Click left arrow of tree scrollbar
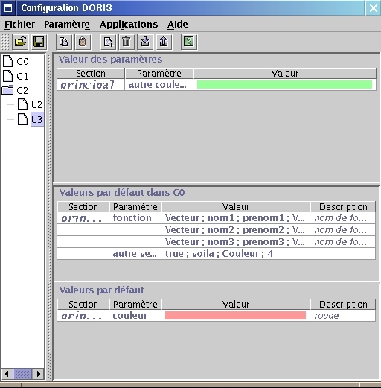Viewport: 381px width, 388px height. pos(7,374)
